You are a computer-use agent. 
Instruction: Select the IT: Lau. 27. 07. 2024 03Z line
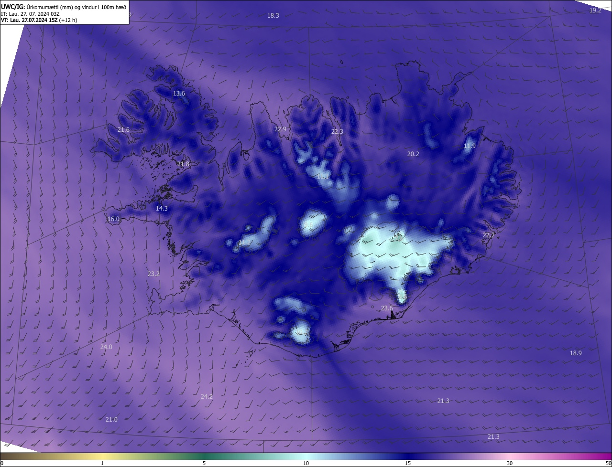click(x=30, y=14)
